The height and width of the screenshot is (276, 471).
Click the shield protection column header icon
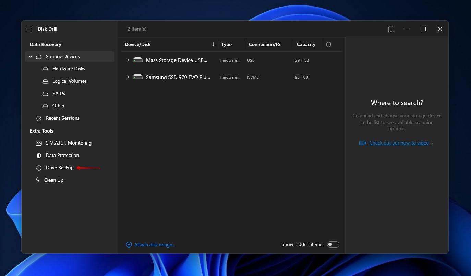click(328, 44)
